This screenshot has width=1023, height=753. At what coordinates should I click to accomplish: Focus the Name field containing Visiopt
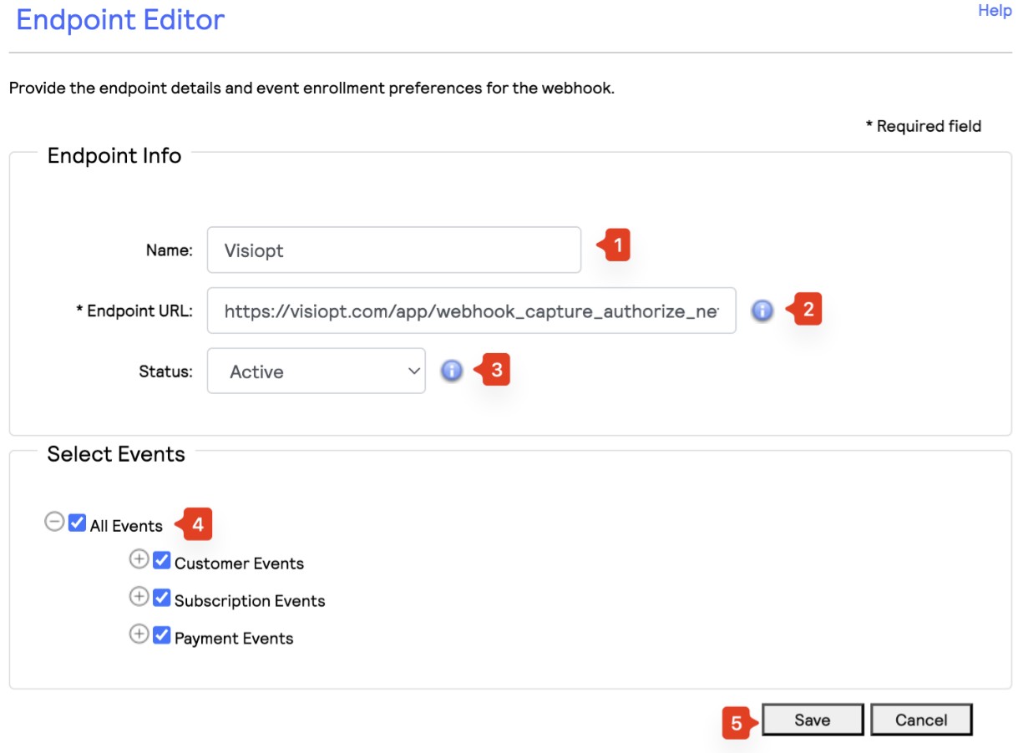coord(394,250)
